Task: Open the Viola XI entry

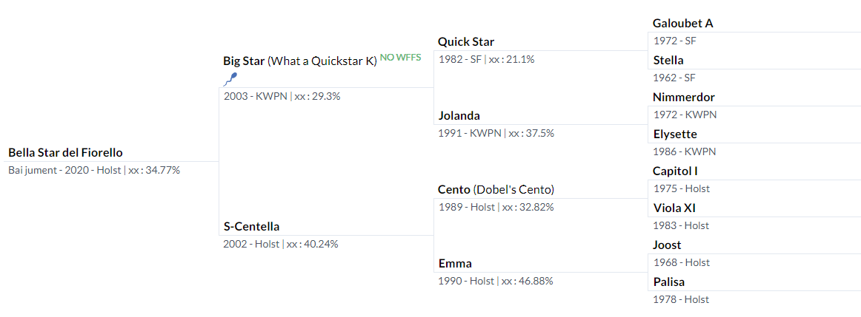Action: [x=674, y=208]
